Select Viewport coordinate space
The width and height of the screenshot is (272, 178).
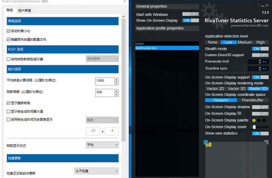coord(221,100)
